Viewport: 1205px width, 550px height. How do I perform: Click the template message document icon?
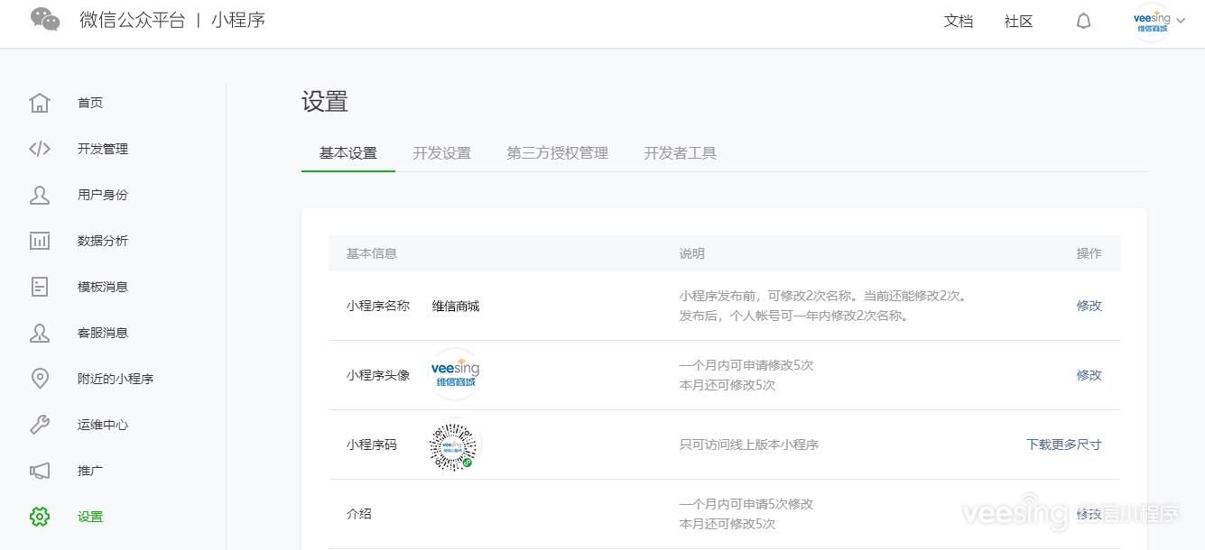[x=40, y=287]
